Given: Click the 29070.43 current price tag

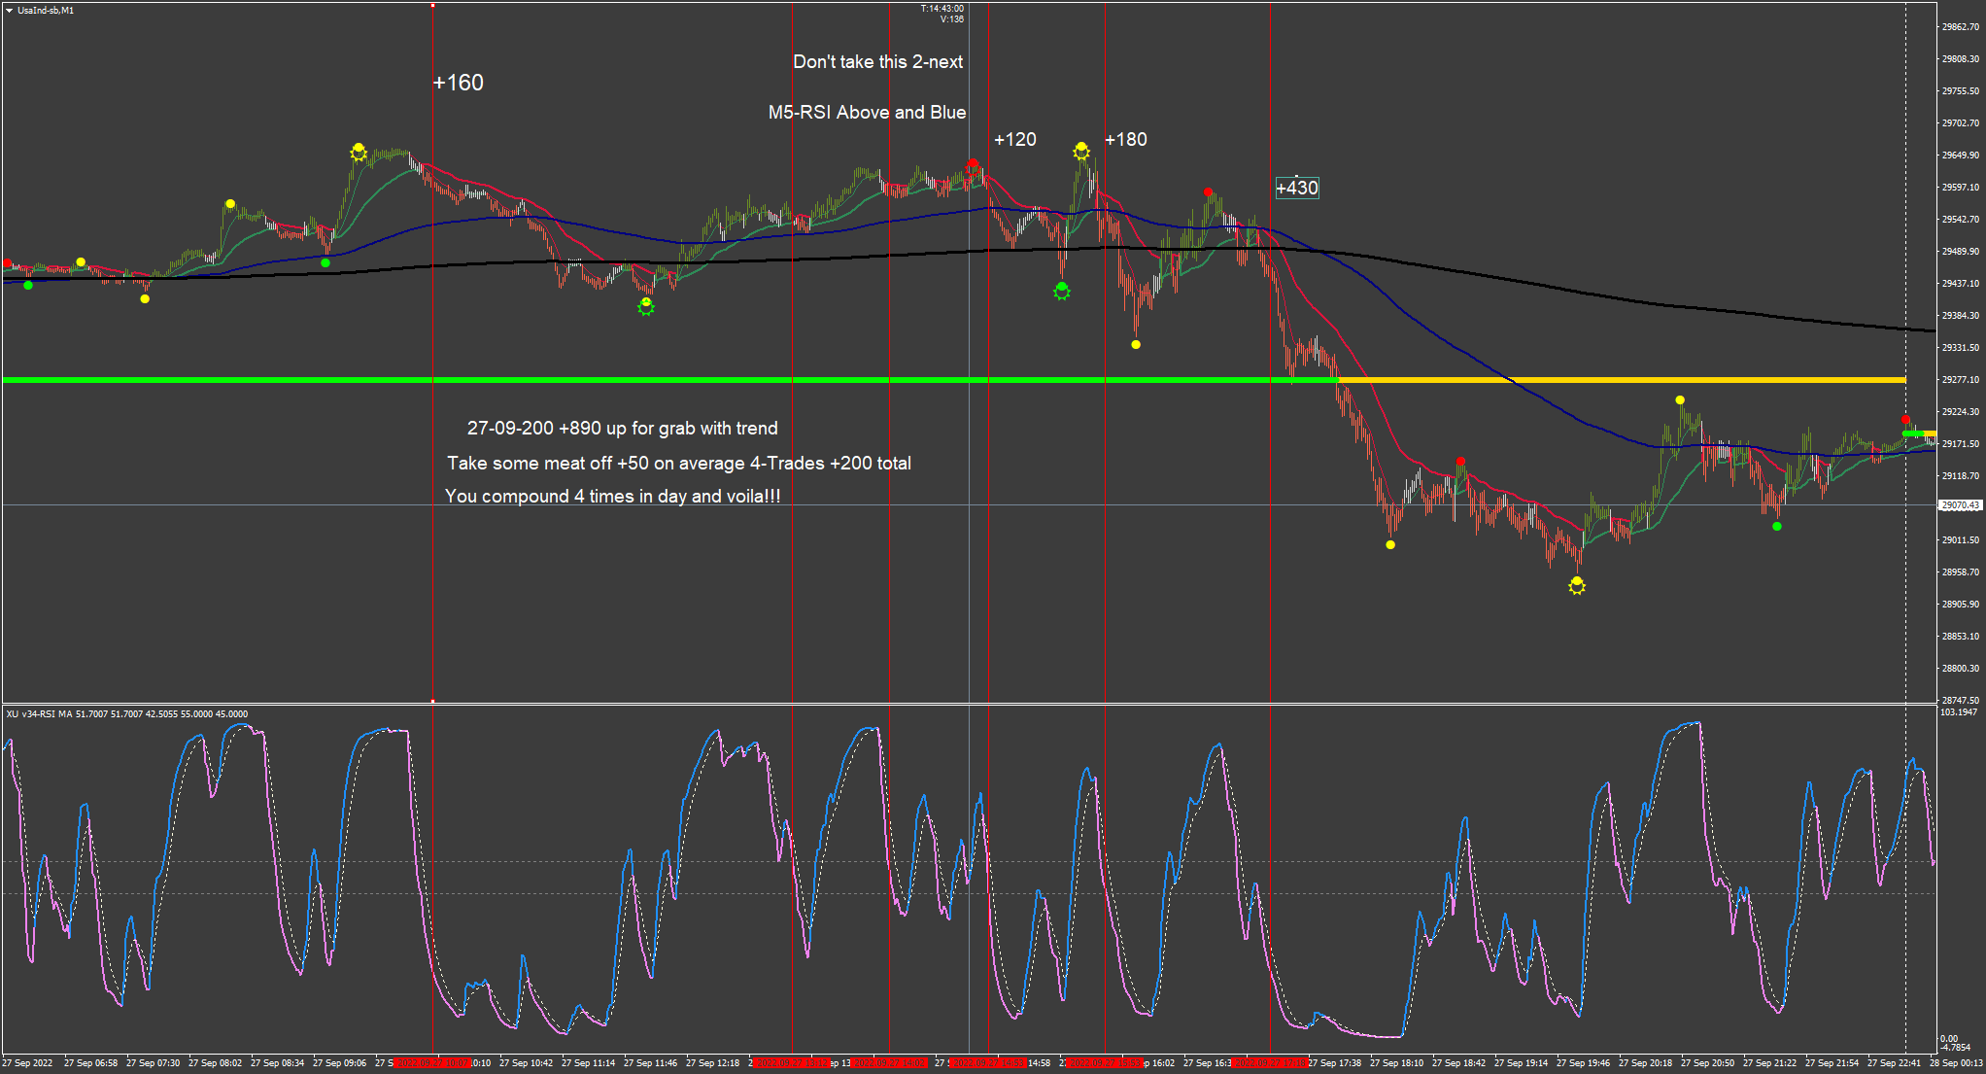Looking at the screenshot, I should point(1960,505).
